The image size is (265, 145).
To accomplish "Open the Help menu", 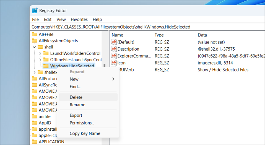I will tap(97, 20).
